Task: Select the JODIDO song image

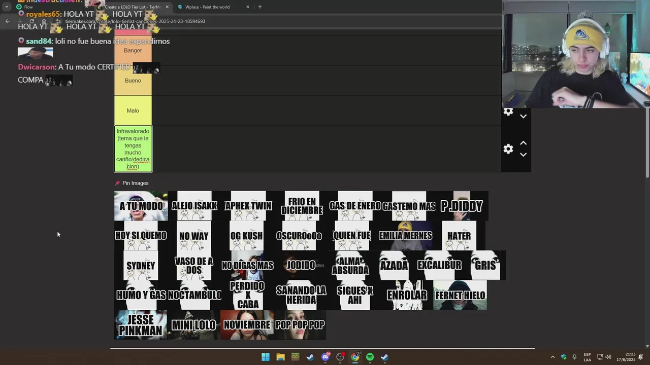Action: tap(301, 266)
